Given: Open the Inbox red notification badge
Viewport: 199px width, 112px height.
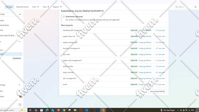Looking at the screenshot, I should pyautogui.click(x=20, y=96).
